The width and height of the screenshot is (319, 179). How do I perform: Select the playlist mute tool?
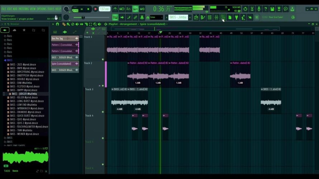coord(77,24)
